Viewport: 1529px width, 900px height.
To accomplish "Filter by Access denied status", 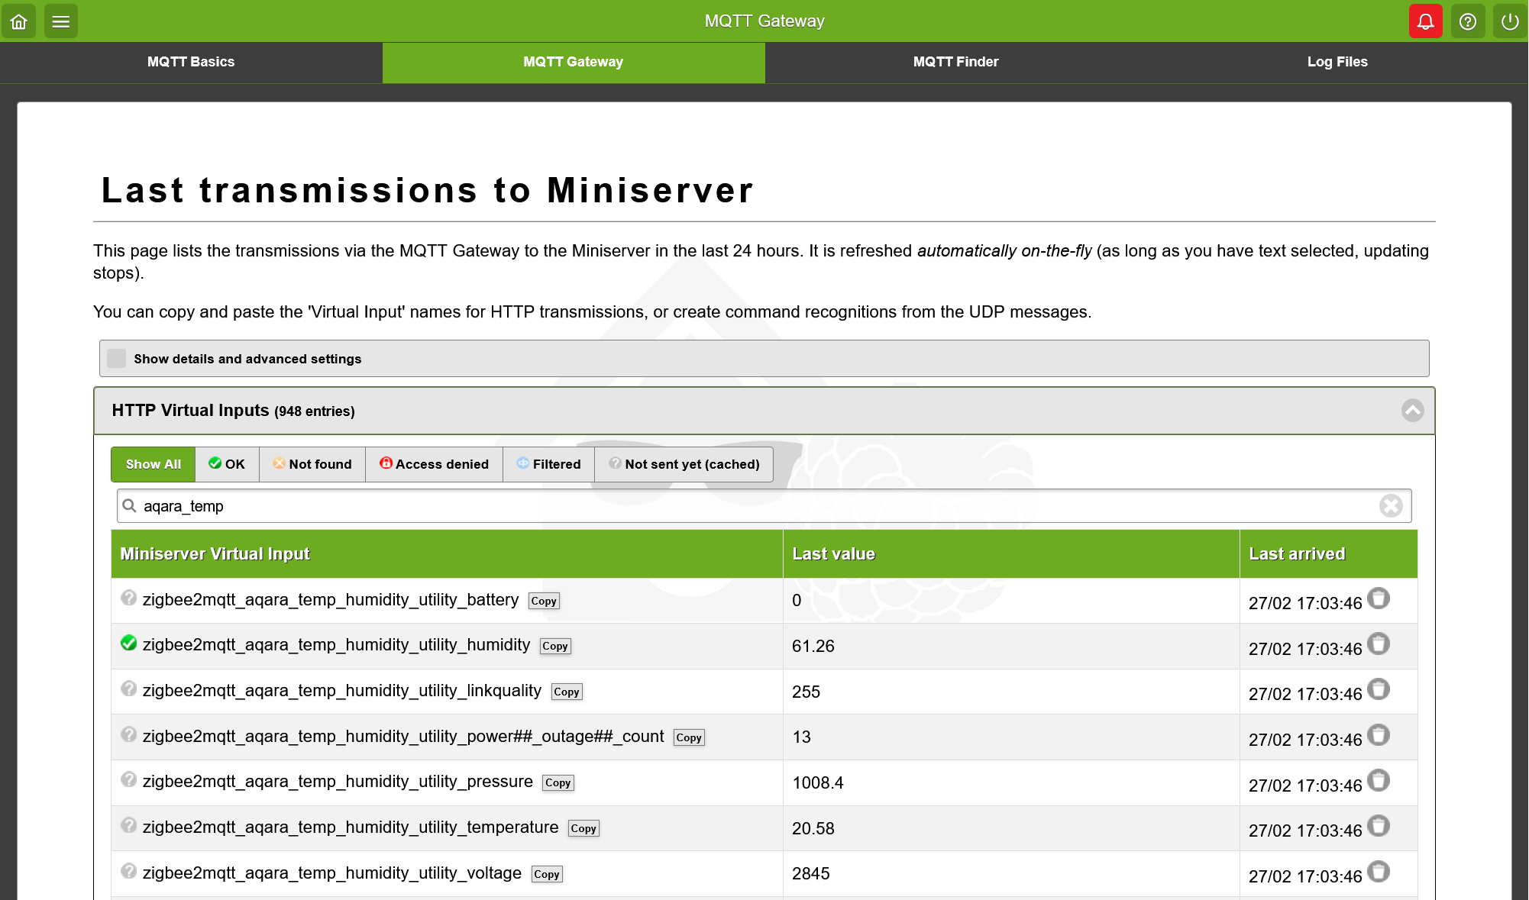I will point(434,464).
